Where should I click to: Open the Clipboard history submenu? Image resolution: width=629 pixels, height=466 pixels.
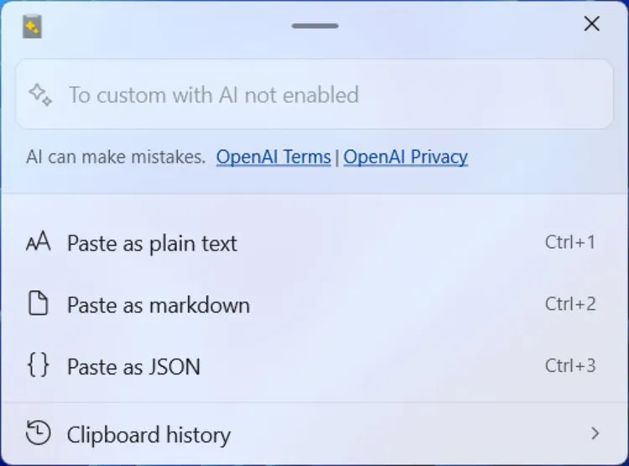click(x=148, y=434)
